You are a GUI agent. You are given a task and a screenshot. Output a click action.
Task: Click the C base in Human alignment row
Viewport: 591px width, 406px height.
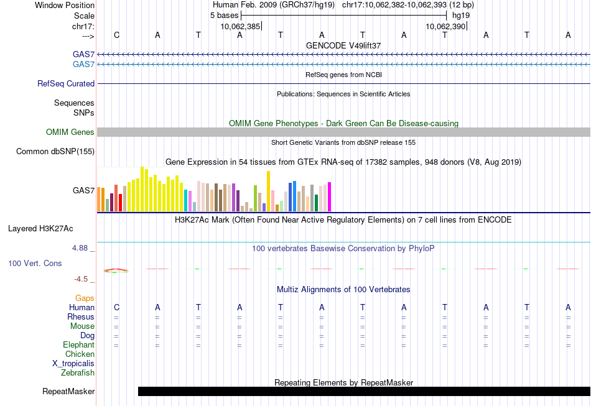[x=116, y=307]
